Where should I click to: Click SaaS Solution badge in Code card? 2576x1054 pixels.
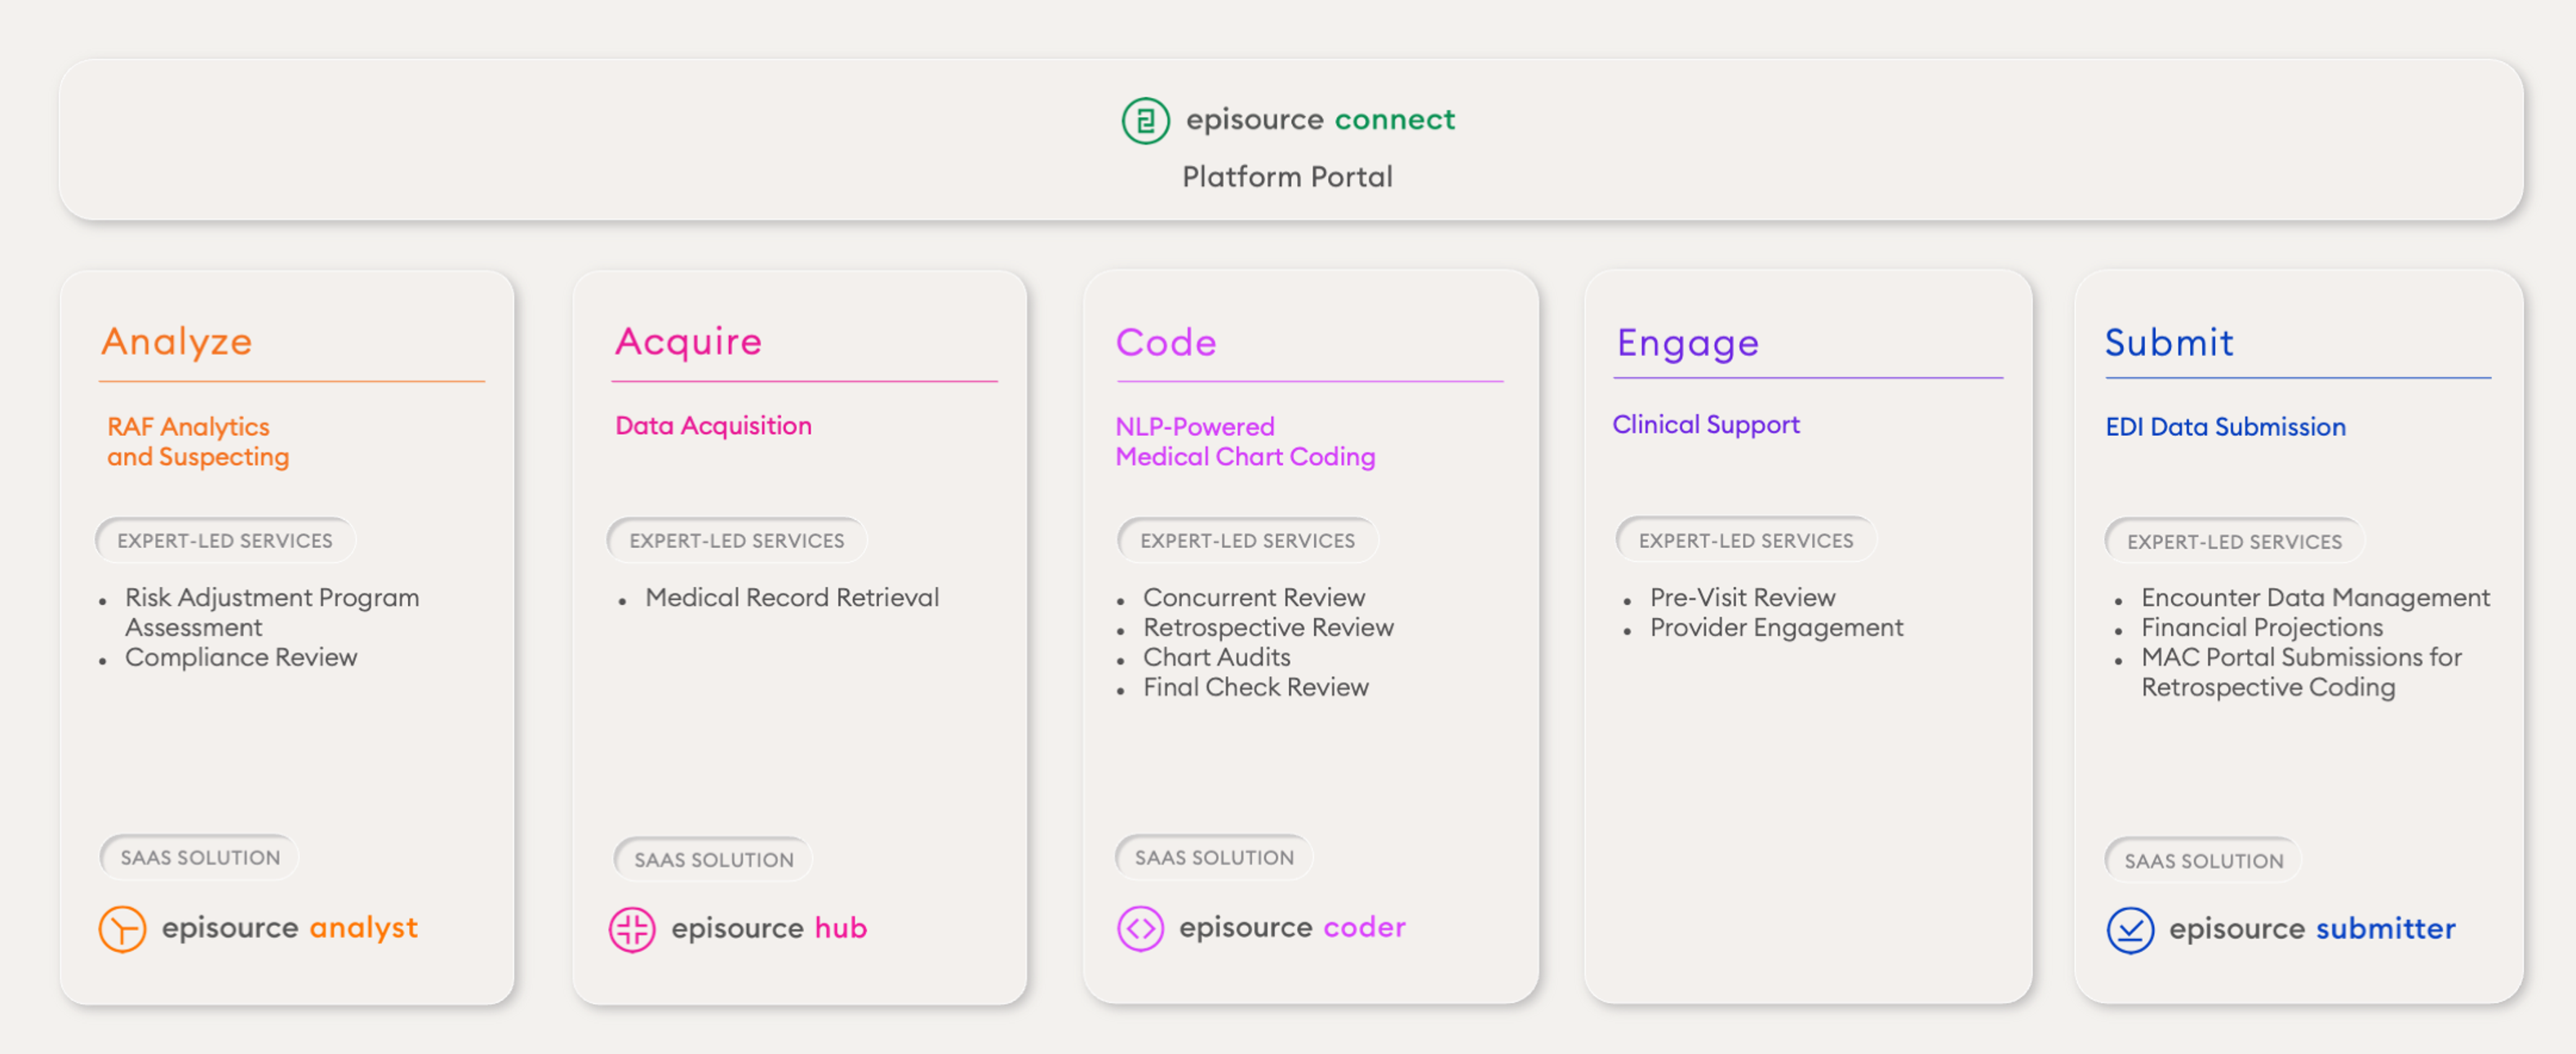(1214, 857)
